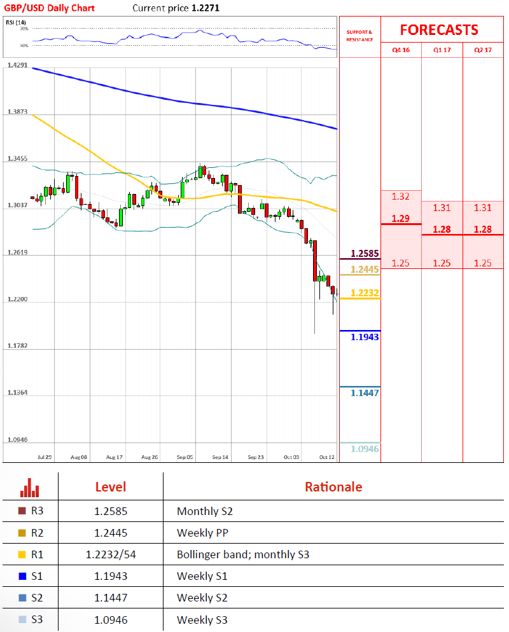Click the Level column header

coord(111,487)
